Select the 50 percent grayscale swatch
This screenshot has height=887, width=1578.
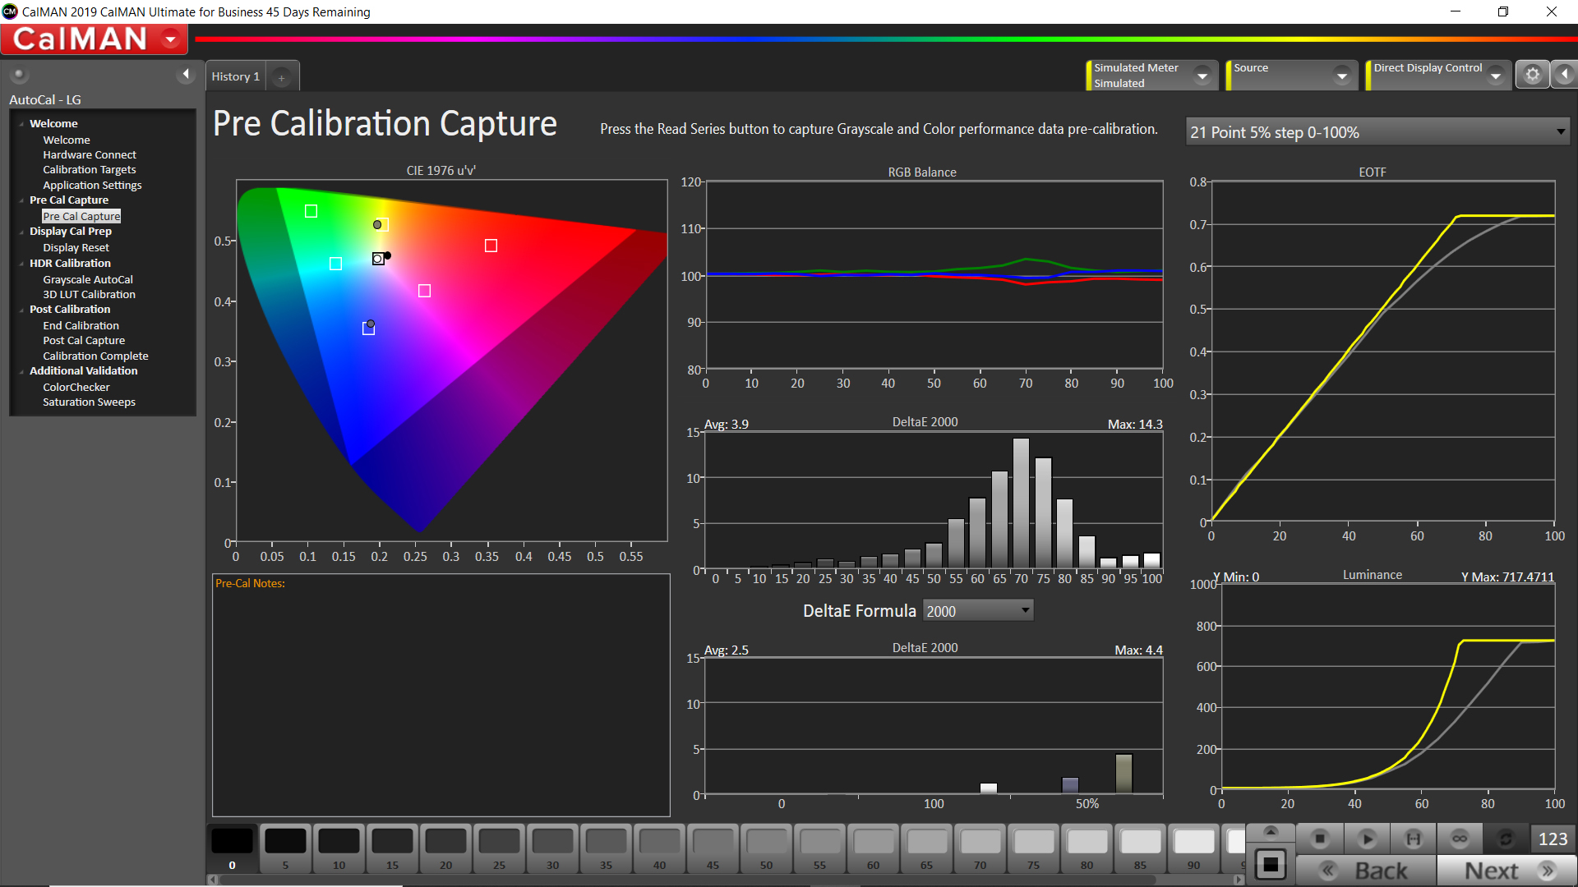pyautogui.click(x=766, y=847)
